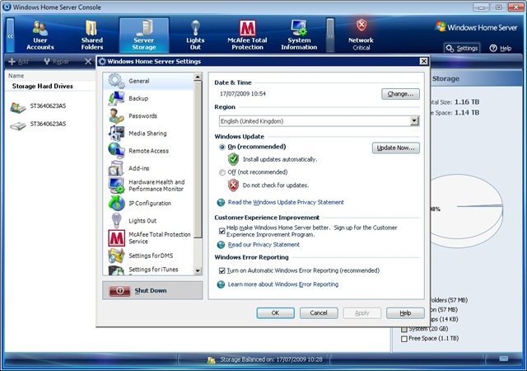Toggle Customer Experience Improvement Program checkbox

pos(222,232)
